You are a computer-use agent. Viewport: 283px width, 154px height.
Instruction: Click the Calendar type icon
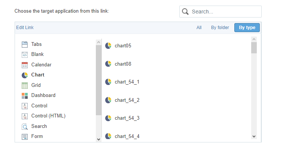coord(25,65)
